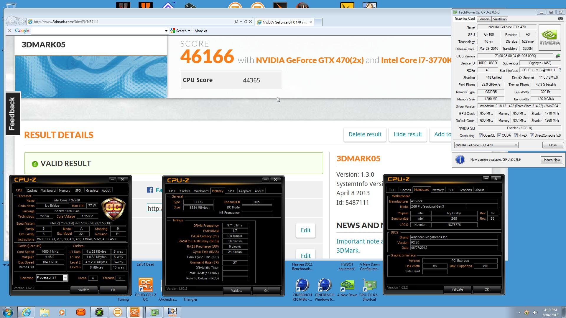Click the Hide result button
Screen dimensions: 566x318
408,135
